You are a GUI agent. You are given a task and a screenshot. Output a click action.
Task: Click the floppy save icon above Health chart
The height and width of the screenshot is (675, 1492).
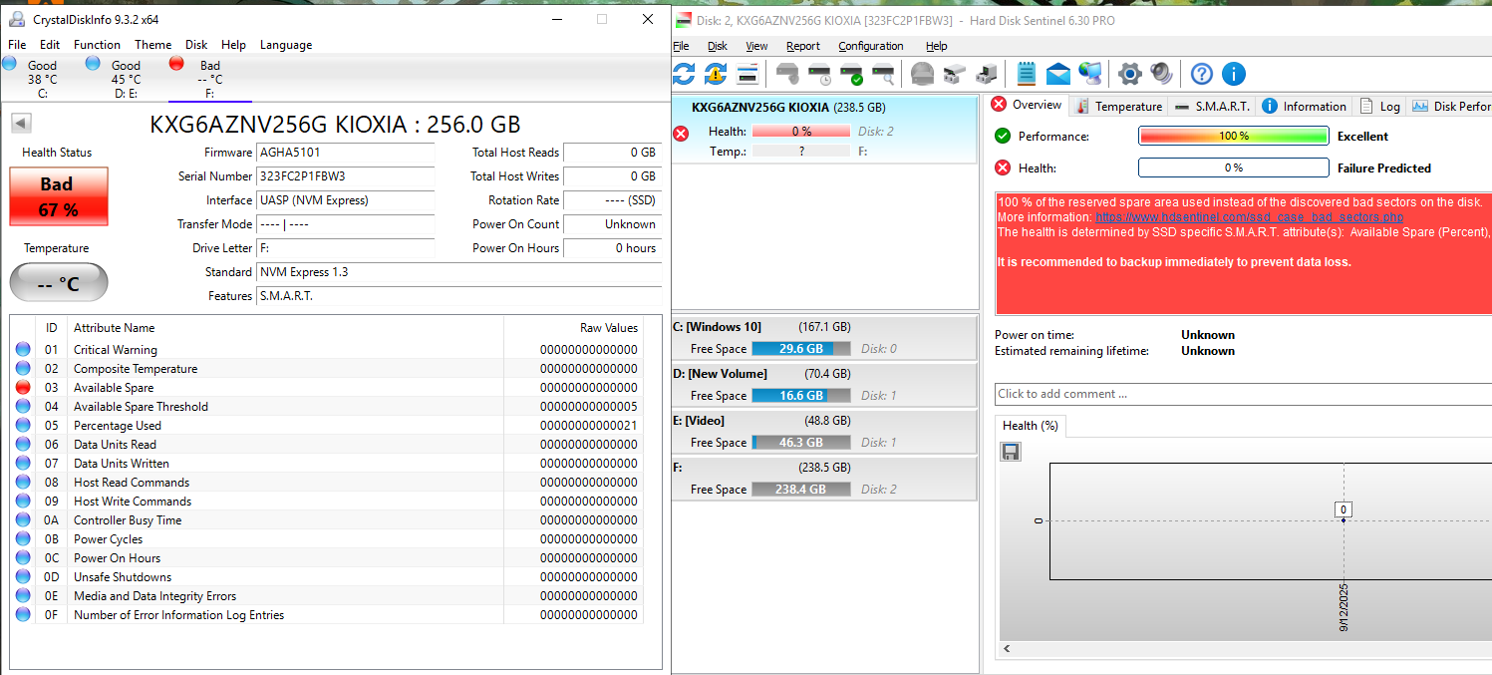(x=1011, y=453)
